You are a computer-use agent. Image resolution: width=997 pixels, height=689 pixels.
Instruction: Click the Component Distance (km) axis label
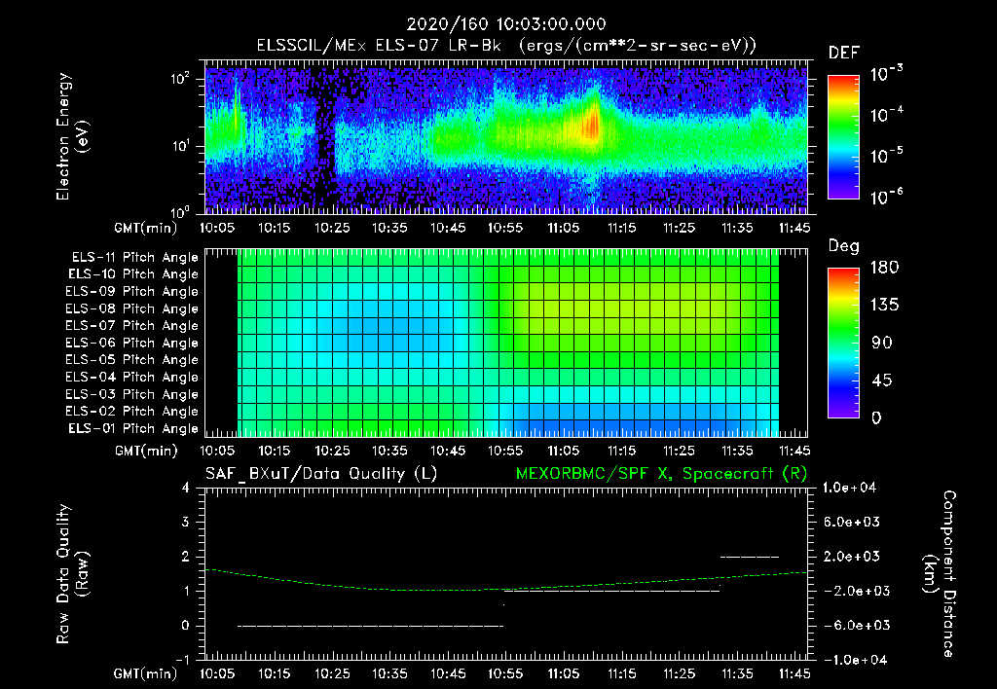click(940, 574)
